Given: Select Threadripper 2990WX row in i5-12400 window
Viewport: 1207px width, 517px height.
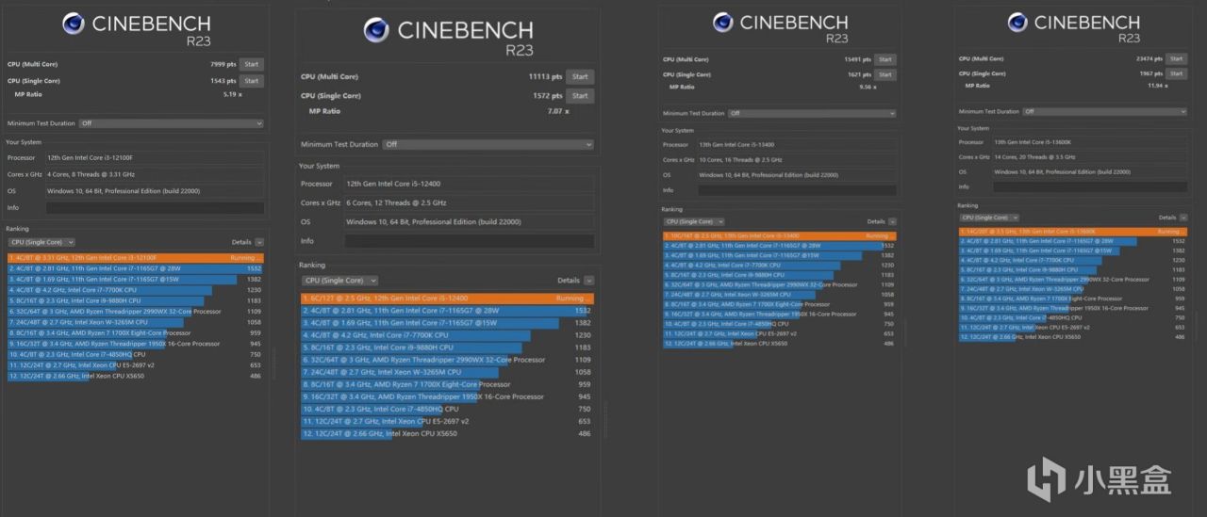Looking at the screenshot, I should point(447,360).
